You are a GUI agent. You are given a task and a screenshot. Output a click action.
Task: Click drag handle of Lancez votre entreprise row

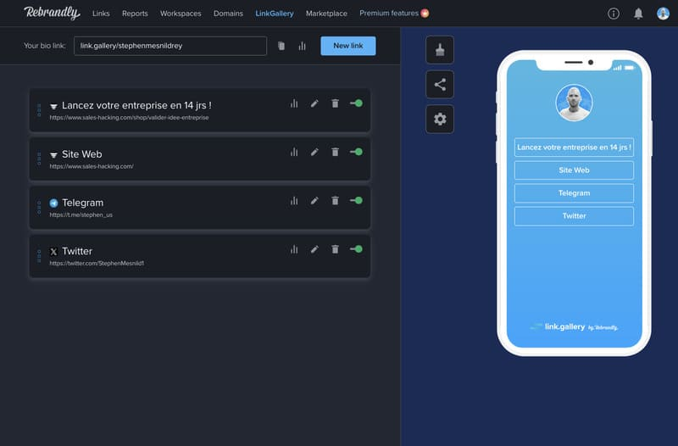point(39,110)
